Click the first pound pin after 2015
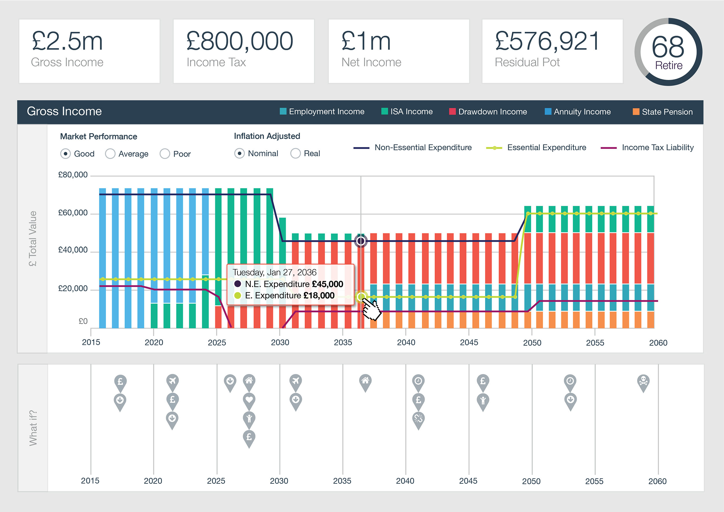This screenshot has height=512, width=724. point(120,382)
